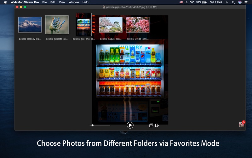Click the Siri icon in menu bar
The height and width of the screenshot is (158, 252).
click(240, 2)
